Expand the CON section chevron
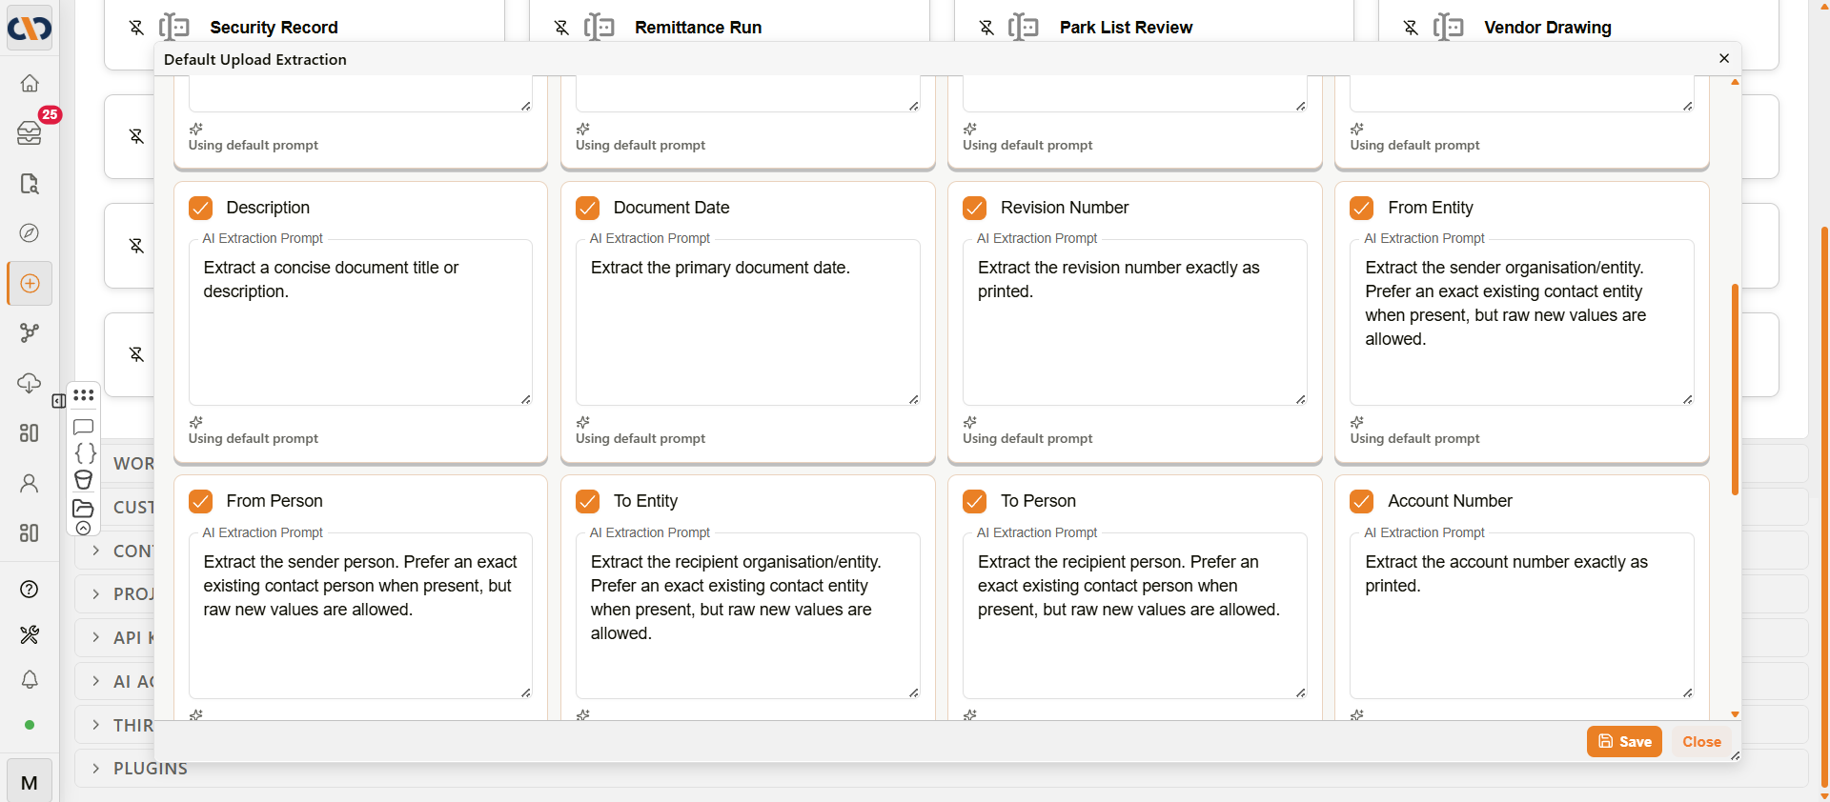Image resolution: width=1830 pixels, height=802 pixels. click(x=96, y=551)
